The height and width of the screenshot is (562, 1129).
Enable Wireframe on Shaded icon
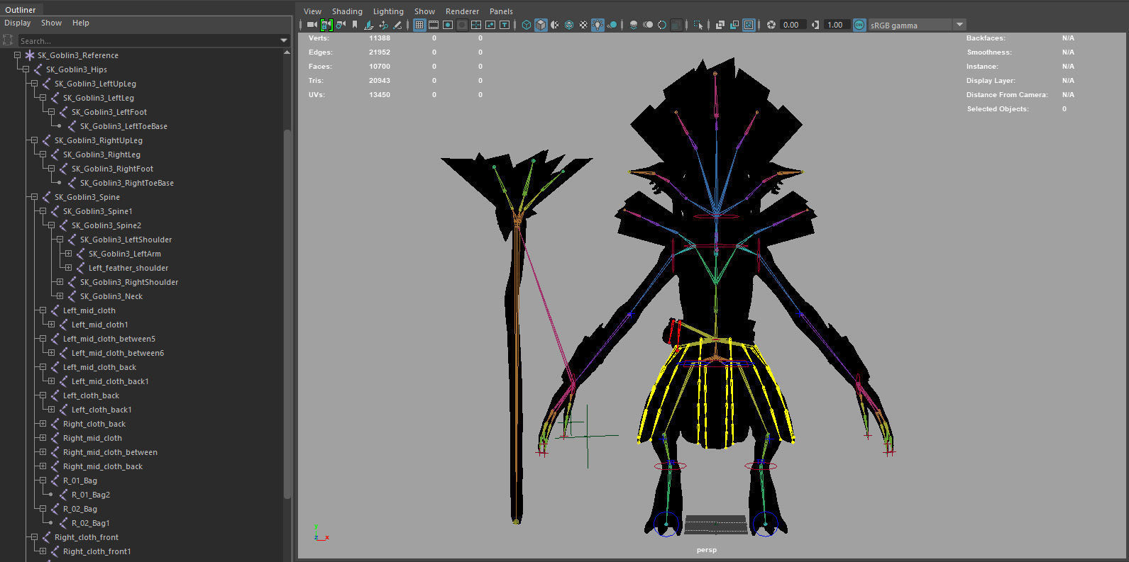click(569, 25)
